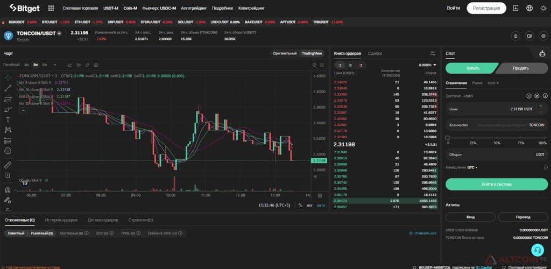The image size is (551, 269).
Task: Click the Ввод button under Активы
Action: [470, 217]
